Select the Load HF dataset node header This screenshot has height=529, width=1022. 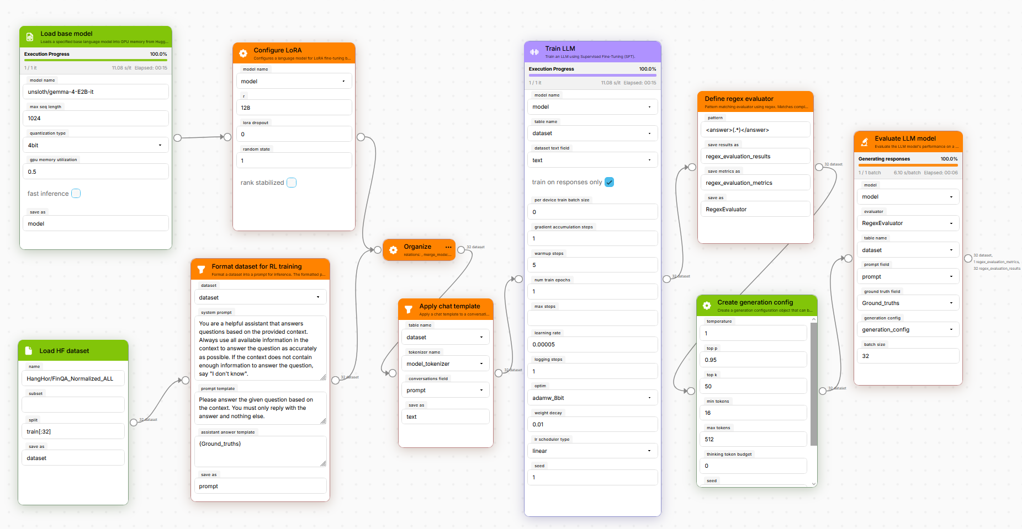point(73,351)
